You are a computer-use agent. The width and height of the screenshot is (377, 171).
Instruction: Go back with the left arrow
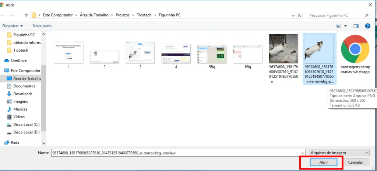point(3,15)
